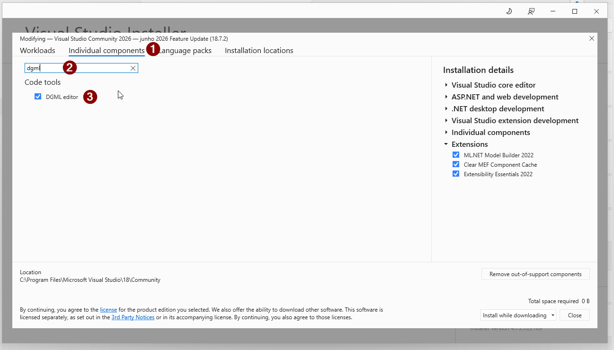Expand .NET desktop development details
The height and width of the screenshot is (350, 614).
(x=446, y=109)
